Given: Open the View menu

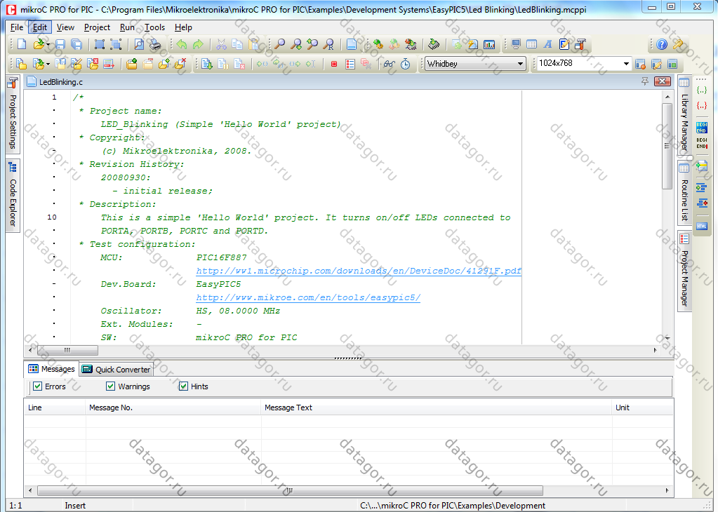Looking at the screenshot, I should 65,27.
